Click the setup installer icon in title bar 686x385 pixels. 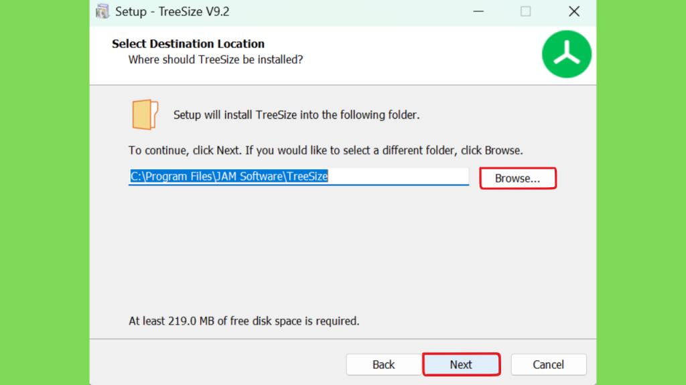102,11
